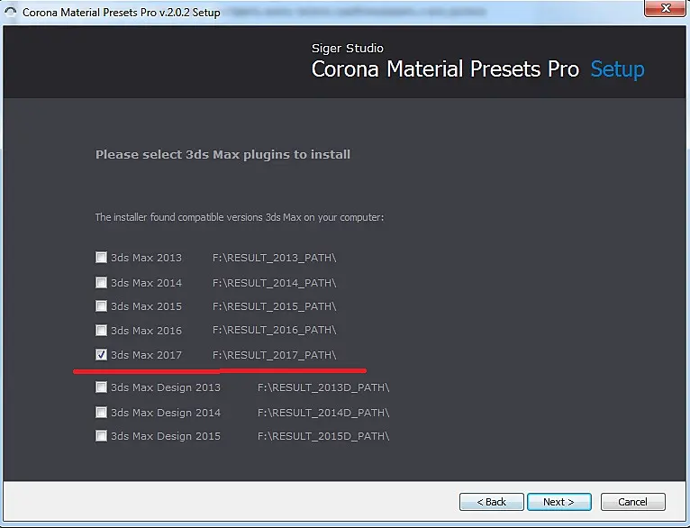The image size is (690, 528).
Task: Enable the 3ds Max 2014 checkbox
Action: (x=101, y=283)
